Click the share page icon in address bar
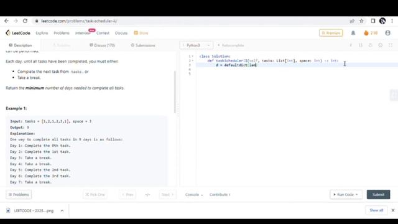Image resolution: width=398 pixels, height=224 pixels. coord(352,21)
